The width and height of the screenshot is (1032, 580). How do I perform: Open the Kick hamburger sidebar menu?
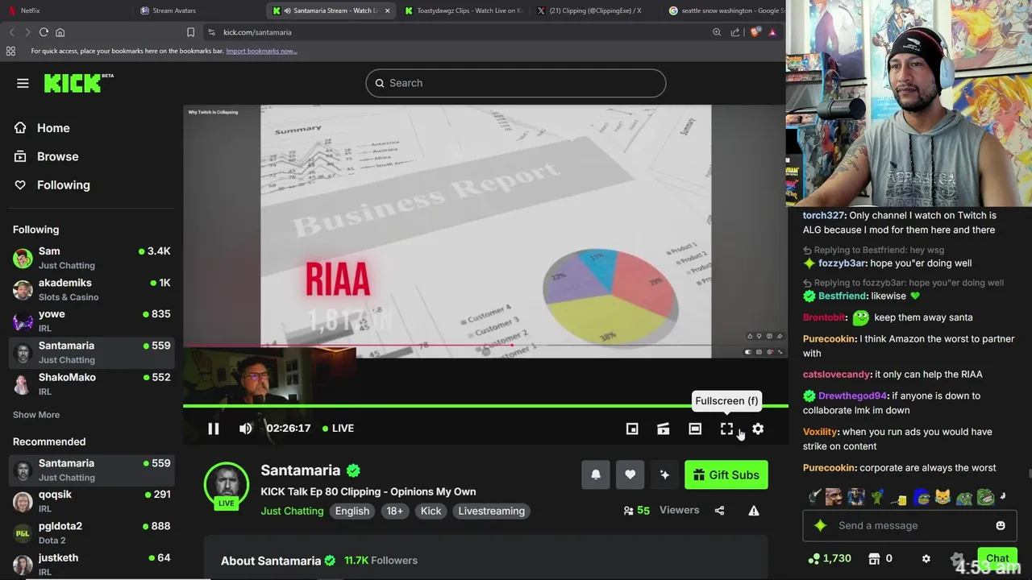tap(23, 83)
